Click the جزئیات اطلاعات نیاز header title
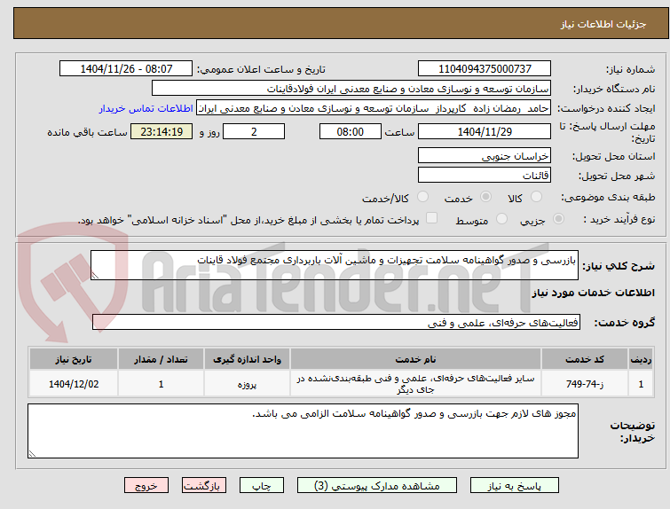 pos(603,24)
